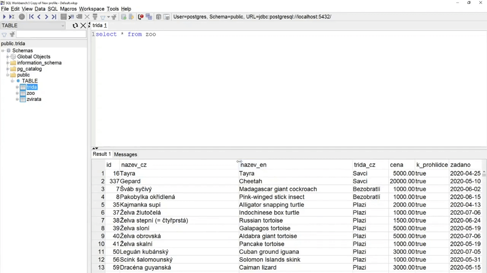Sort results by the cena column header
The image size is (487, 273).
coord(396,165)
